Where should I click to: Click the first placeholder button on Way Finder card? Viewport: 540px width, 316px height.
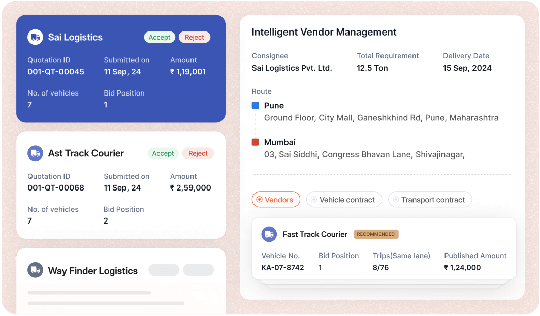point(164,270)
